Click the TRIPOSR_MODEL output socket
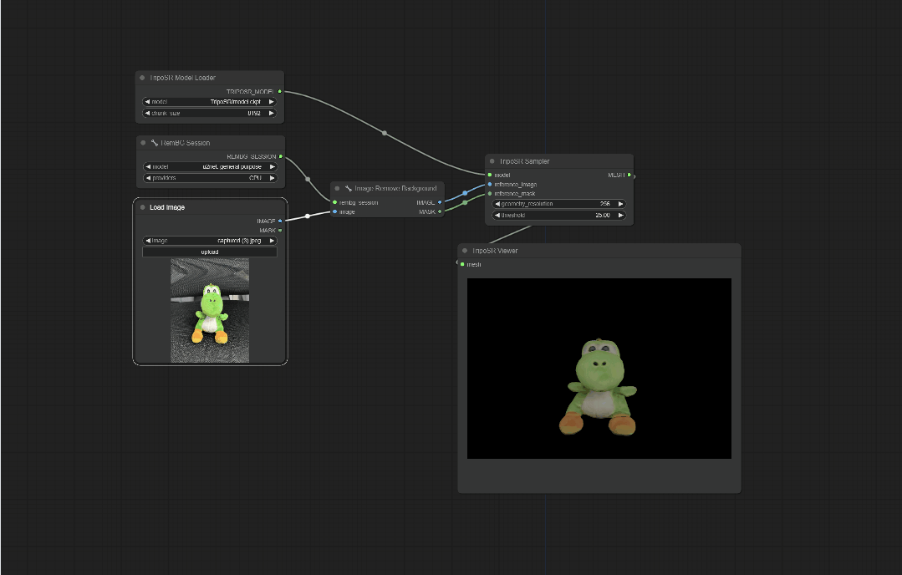 280,91
